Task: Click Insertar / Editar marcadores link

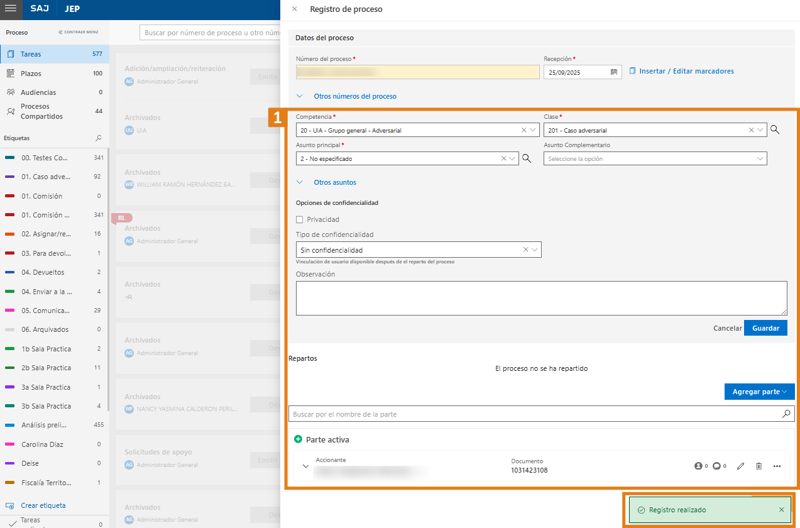Action: tap(686, 72)
